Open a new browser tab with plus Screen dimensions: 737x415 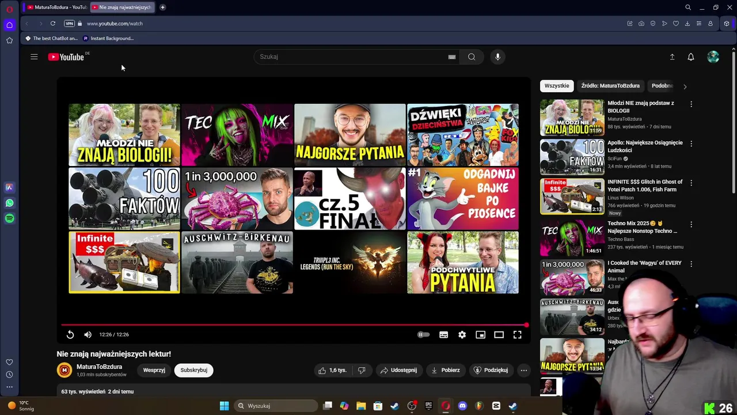[162, 7]
